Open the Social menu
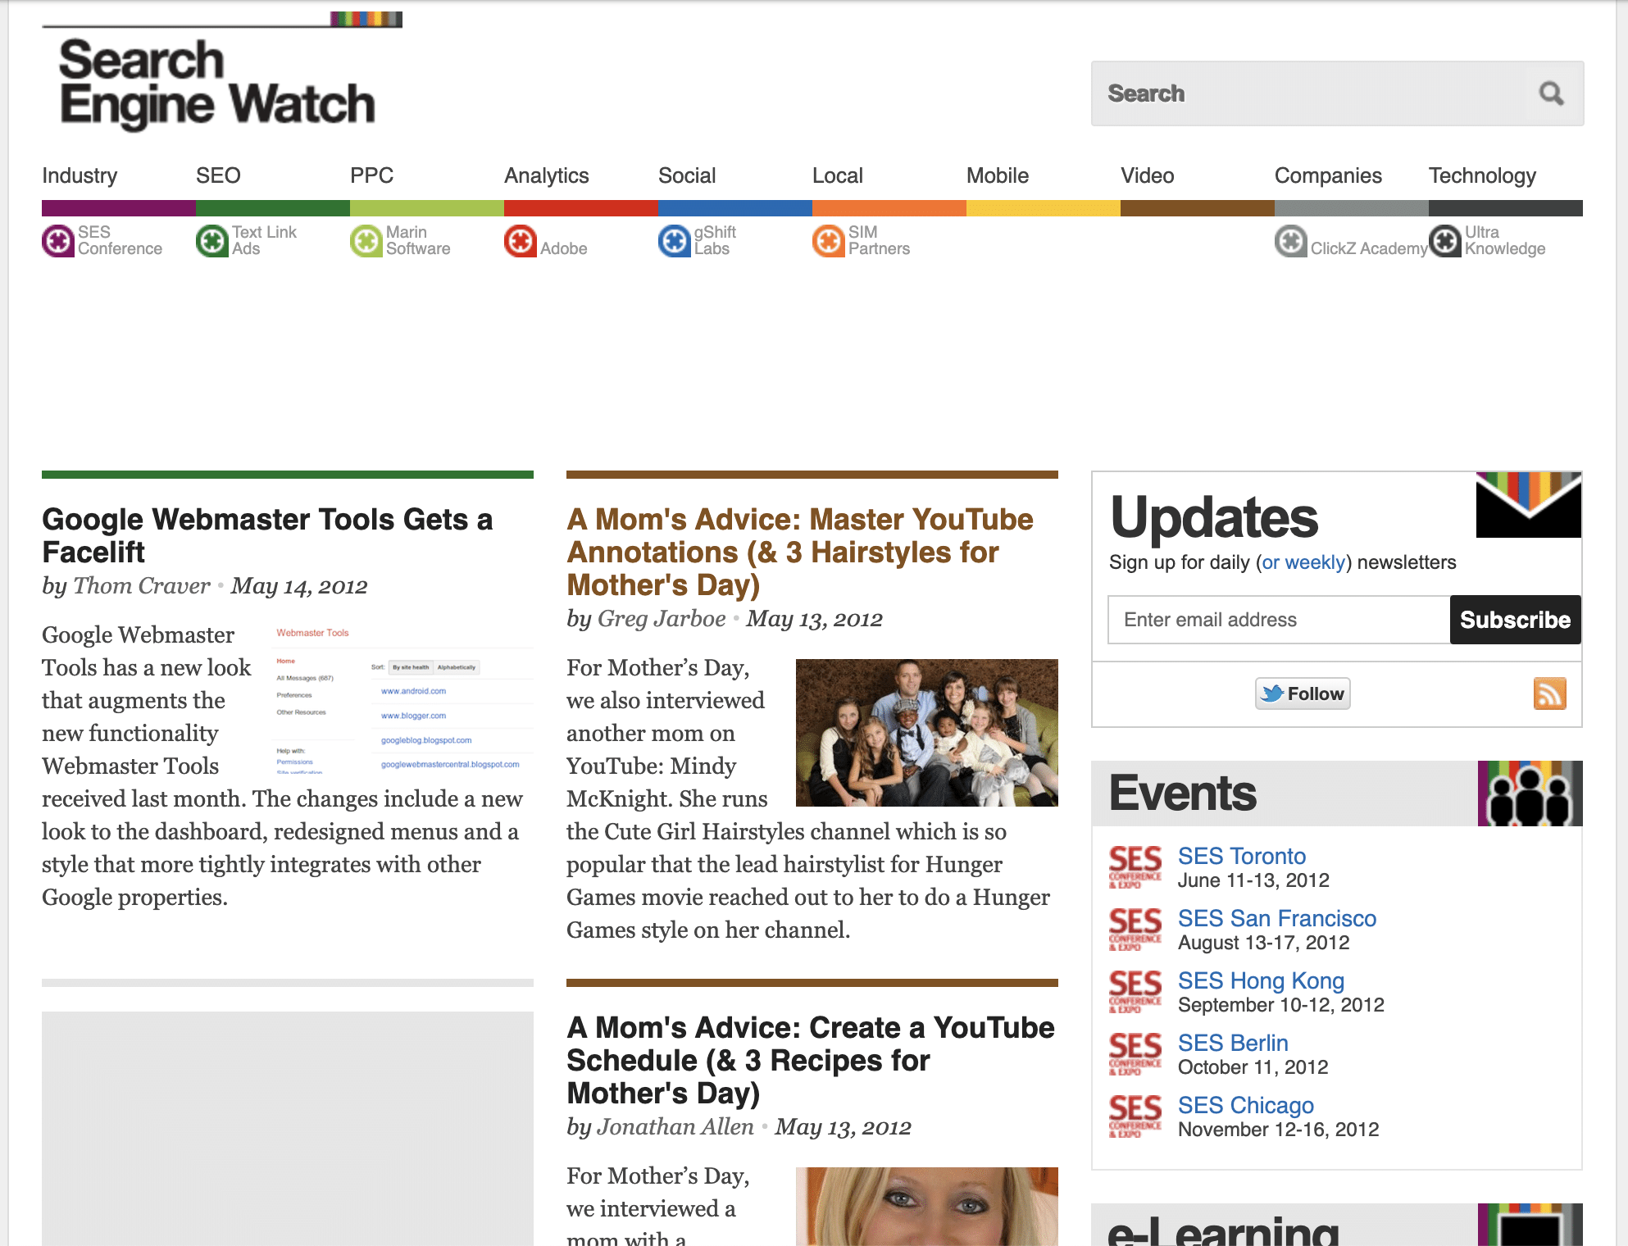Viewport: 1628px width, 1246px height. click(687, 175)
